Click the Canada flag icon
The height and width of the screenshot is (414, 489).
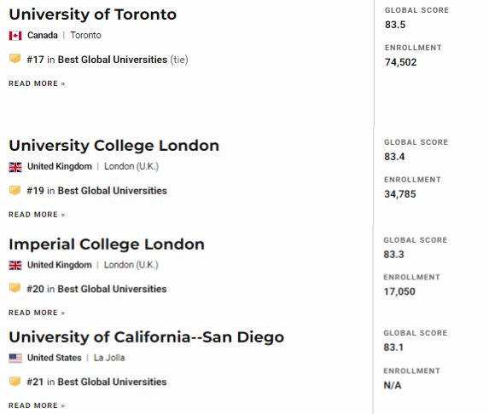tap(15, 36)
